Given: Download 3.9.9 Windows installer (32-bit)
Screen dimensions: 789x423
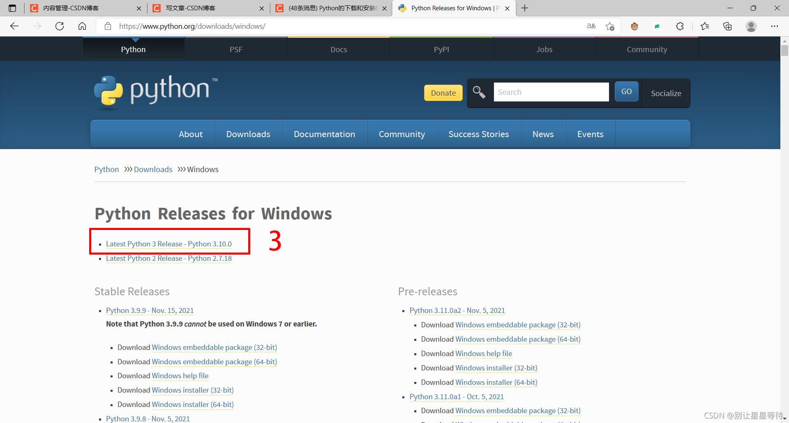Looking at the screenshot, I should (193, 390).
